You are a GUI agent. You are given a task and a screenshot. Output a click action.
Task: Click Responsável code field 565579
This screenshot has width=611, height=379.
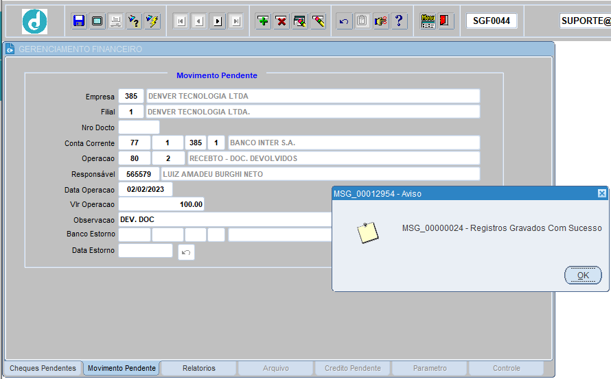click(139, 174)
